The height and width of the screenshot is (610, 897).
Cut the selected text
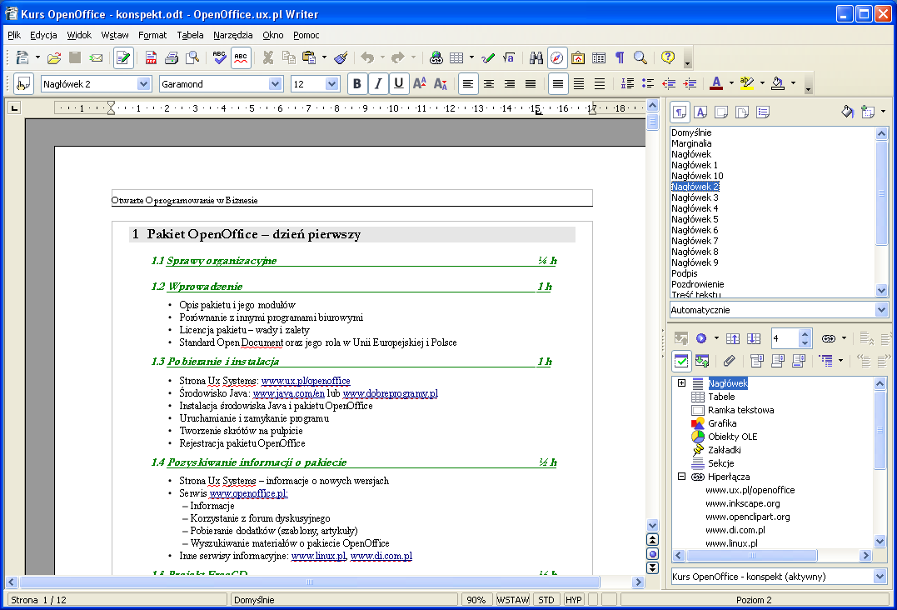[267, 57]
